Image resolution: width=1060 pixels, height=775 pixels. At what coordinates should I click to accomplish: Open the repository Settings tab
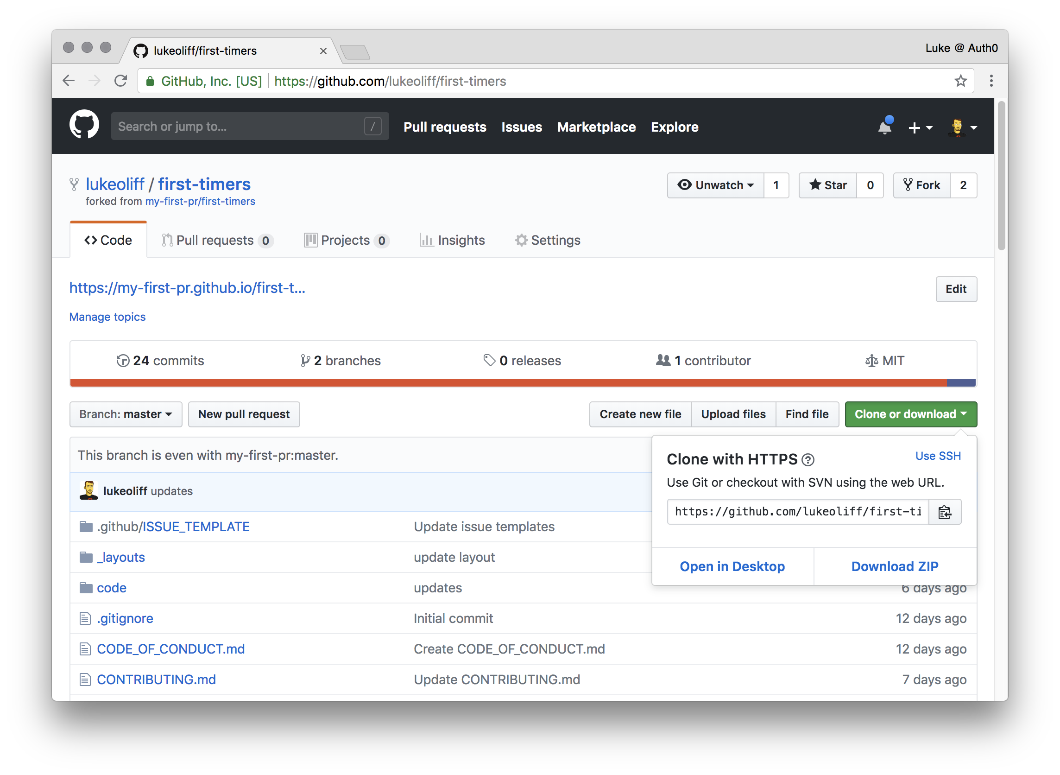pyautogui.click(x=548, y=240)
